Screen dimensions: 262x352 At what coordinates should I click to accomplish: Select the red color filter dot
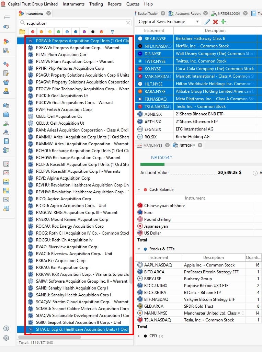(x=33, y=32)
